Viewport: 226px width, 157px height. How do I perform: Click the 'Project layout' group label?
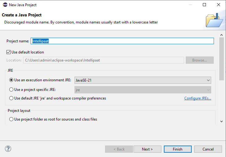(x=19, y=111)
